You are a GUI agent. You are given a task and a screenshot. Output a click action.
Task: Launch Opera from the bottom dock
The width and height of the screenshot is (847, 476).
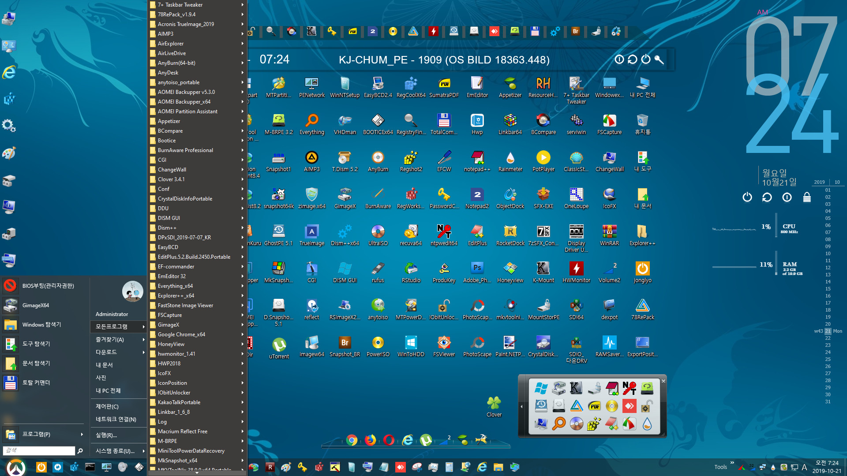coord(389,440)
